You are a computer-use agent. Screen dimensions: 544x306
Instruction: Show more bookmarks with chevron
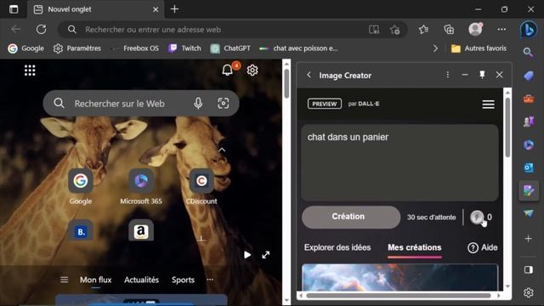click(435, 48)
